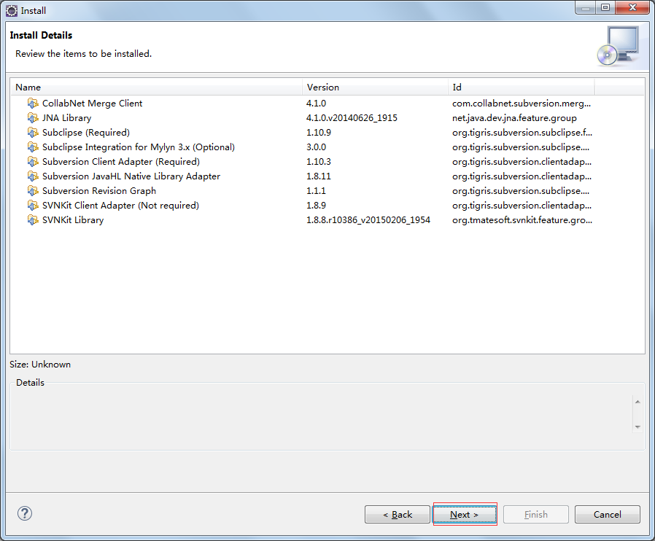Cancel the installation
The height and width of the screenshot is (541, 655).
(608, 514)
